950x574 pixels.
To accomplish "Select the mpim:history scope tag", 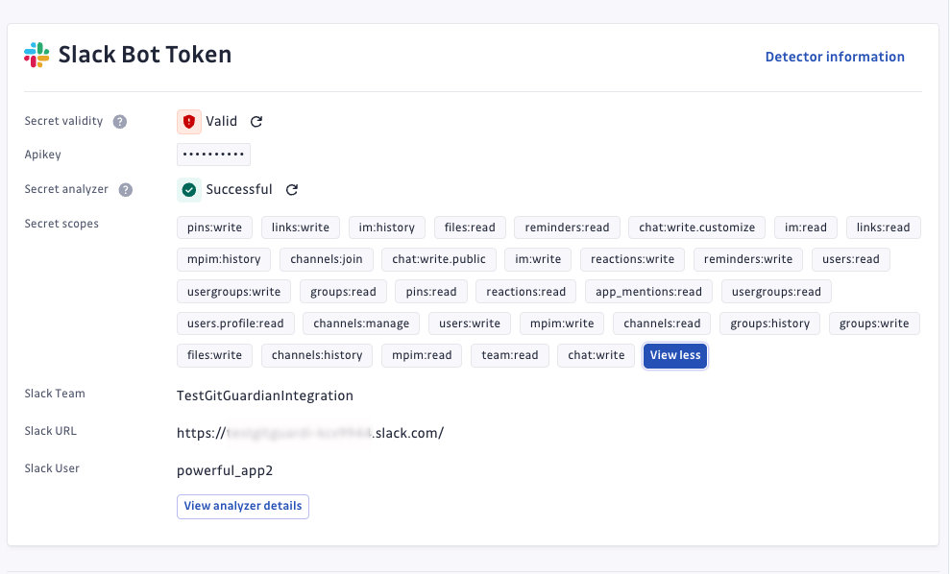I will [224, 259].
